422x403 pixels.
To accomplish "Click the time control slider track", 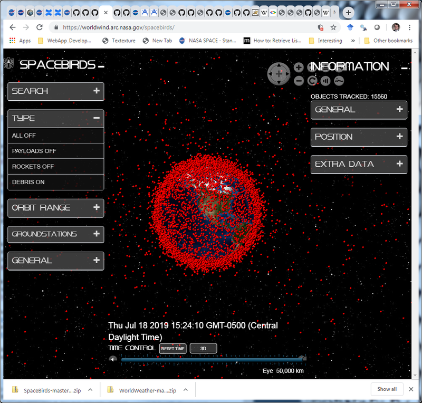I will coord(211,360).
